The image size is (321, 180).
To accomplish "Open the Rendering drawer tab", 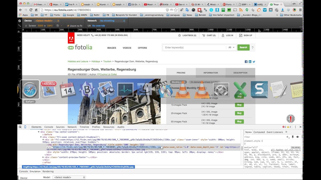I will [48, 171].
